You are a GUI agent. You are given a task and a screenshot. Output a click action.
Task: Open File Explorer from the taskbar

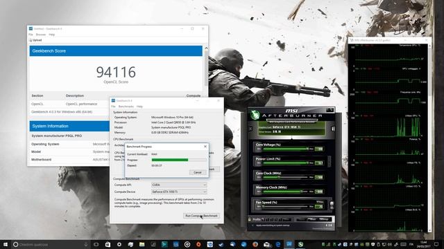[x=142, y=244]
